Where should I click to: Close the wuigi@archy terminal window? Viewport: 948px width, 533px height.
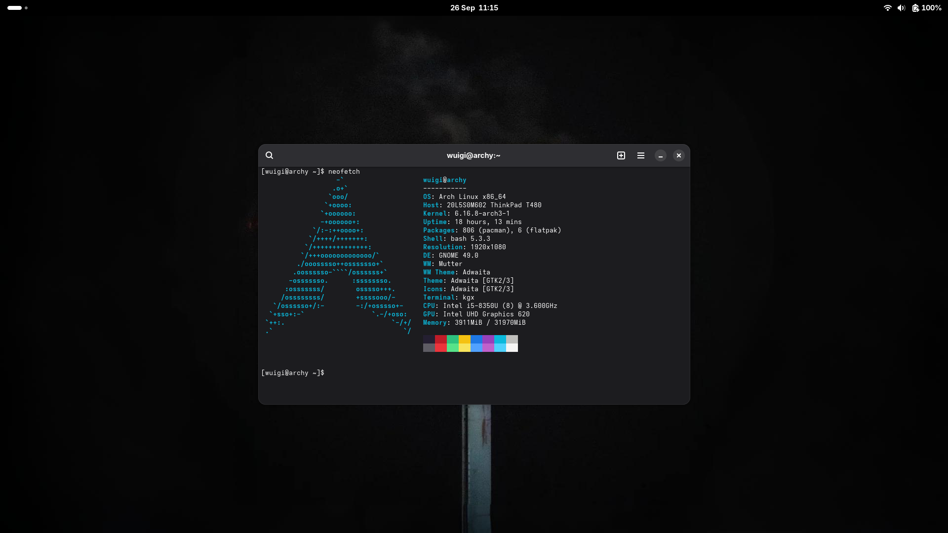click(x=679, y=155)
